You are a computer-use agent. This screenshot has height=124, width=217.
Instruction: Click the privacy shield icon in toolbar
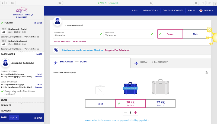click(x=60, y=3)
